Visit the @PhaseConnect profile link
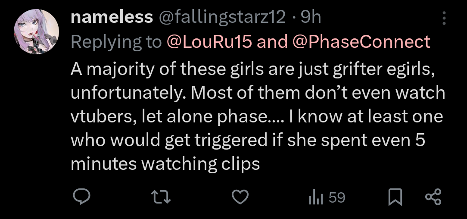The image size is (467, 219). tap(361, 41)
